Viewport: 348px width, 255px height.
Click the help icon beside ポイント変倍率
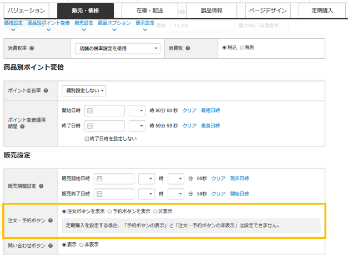point(46,90)
